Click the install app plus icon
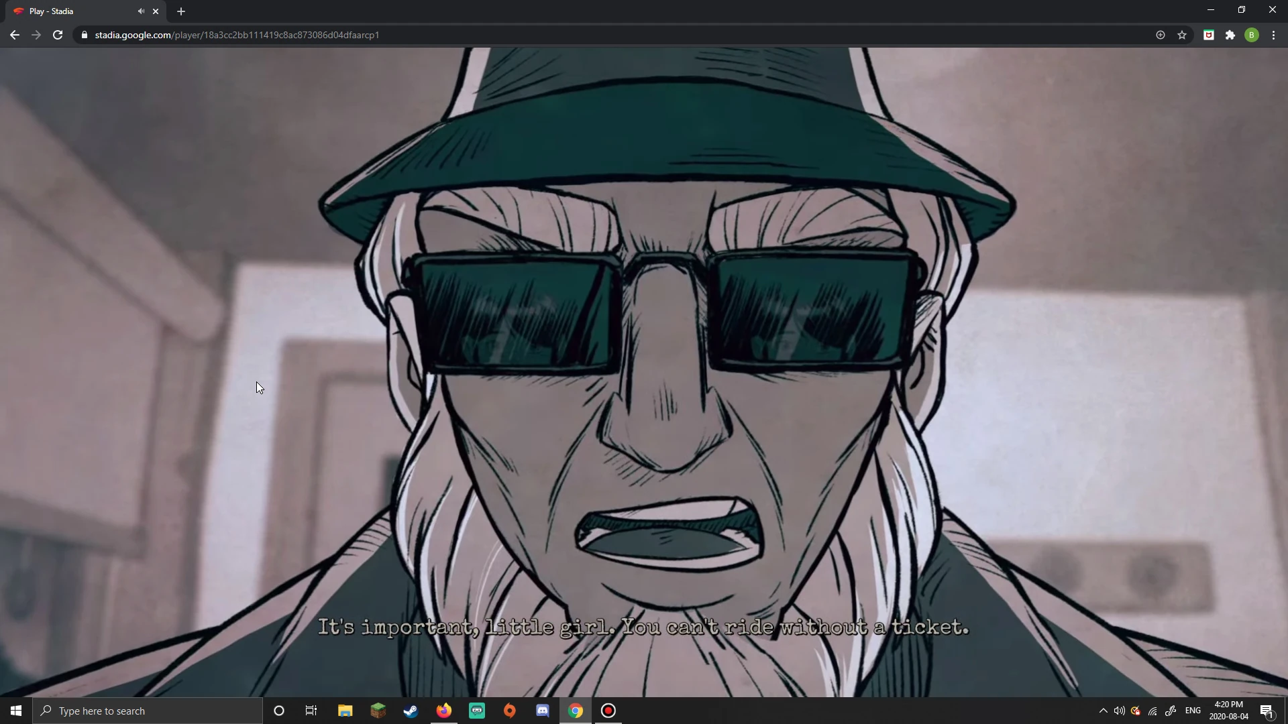The height and width of the screenshot is (724, 1288). [1160, 35]
